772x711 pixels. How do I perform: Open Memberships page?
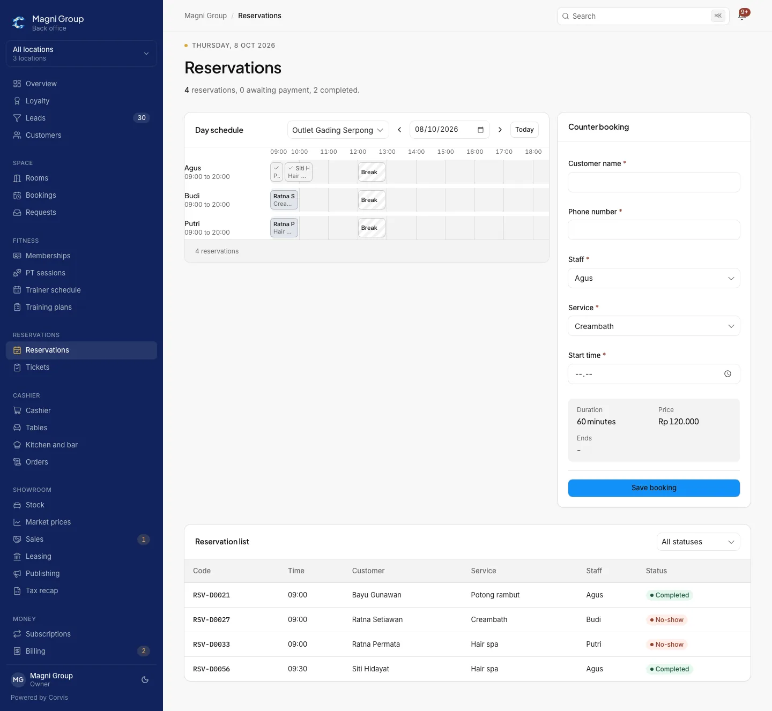(81, 256)
